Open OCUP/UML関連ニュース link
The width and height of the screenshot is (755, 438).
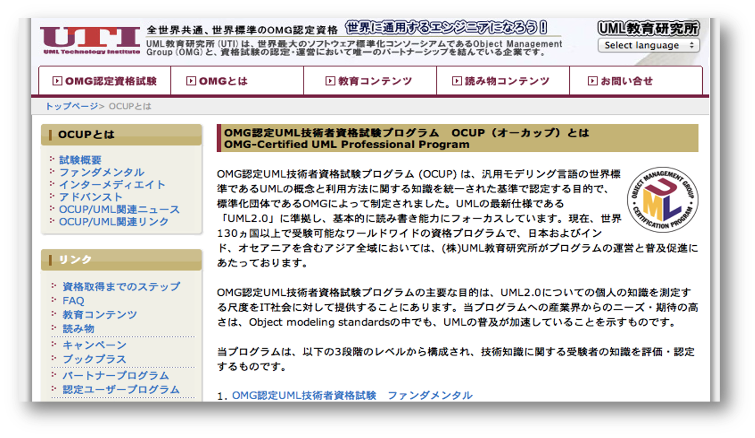click(119, 209)
